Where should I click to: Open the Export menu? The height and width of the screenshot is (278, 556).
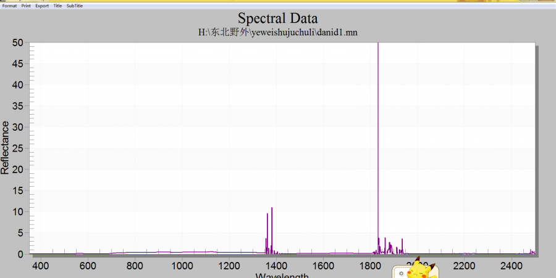[x=42, y=6]
